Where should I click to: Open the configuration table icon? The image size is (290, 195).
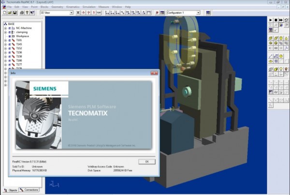pos(162,13)
